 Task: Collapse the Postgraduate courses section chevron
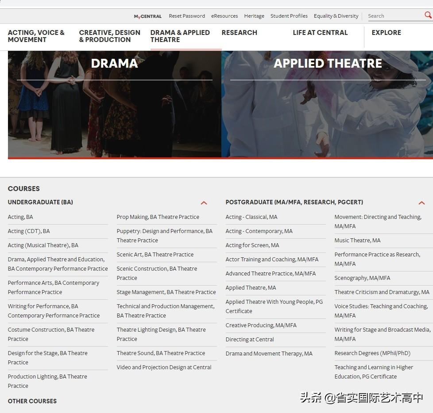421,203
